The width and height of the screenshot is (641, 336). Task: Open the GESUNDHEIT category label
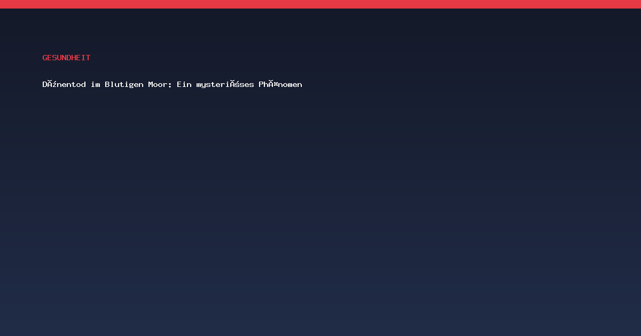click(x=66, y=58)
